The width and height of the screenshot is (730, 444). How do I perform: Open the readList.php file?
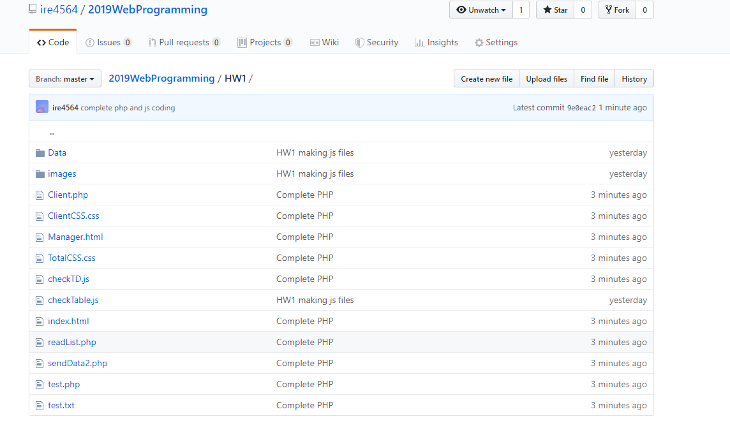[72, 342]
